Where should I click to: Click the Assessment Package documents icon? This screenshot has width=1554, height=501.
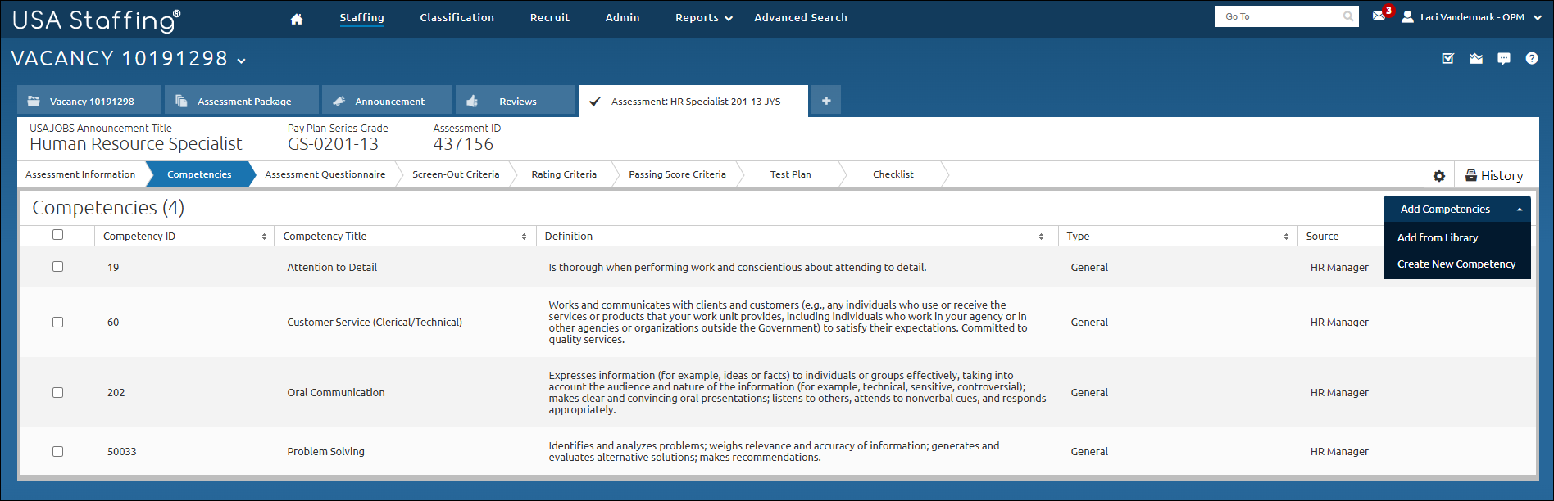coord(181,101)
